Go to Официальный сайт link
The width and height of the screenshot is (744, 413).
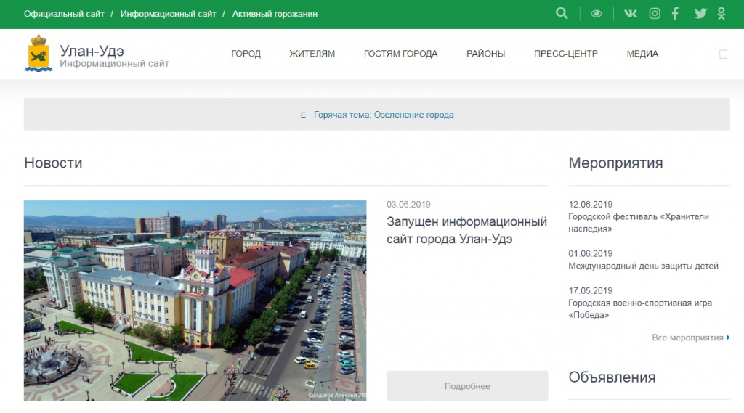(64, 14)
